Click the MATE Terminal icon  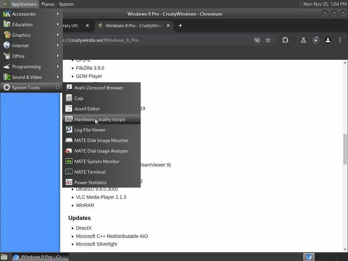pyautogui.click(x=69, y=172)
